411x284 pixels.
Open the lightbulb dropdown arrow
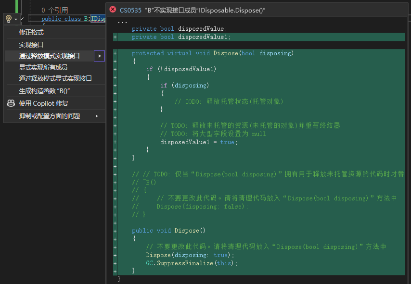[15, 19]
